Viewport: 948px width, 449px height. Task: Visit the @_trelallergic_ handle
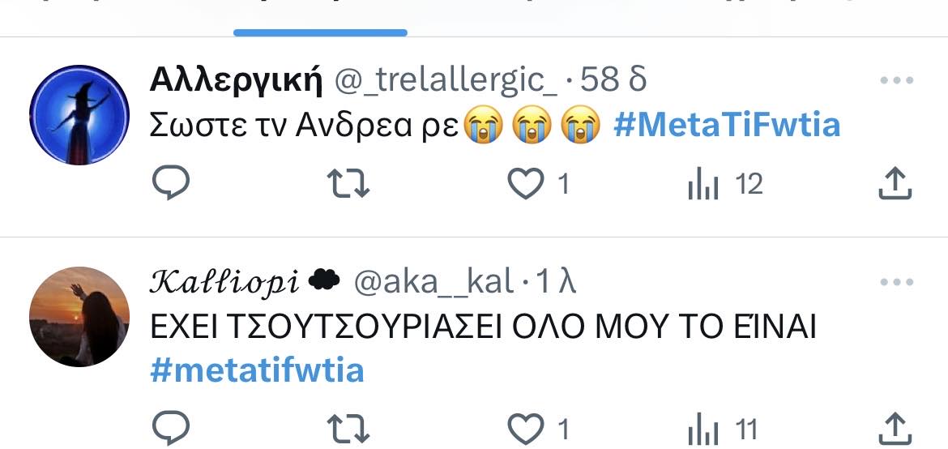(x=446, y=80)
